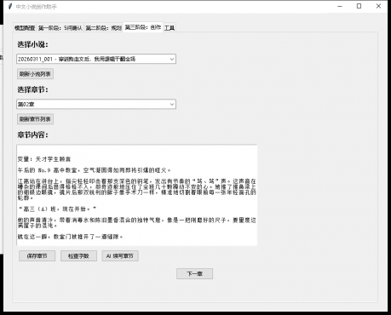Check word count with 检查字数
This screenshot has height=315, width=391.
point(78,256)
